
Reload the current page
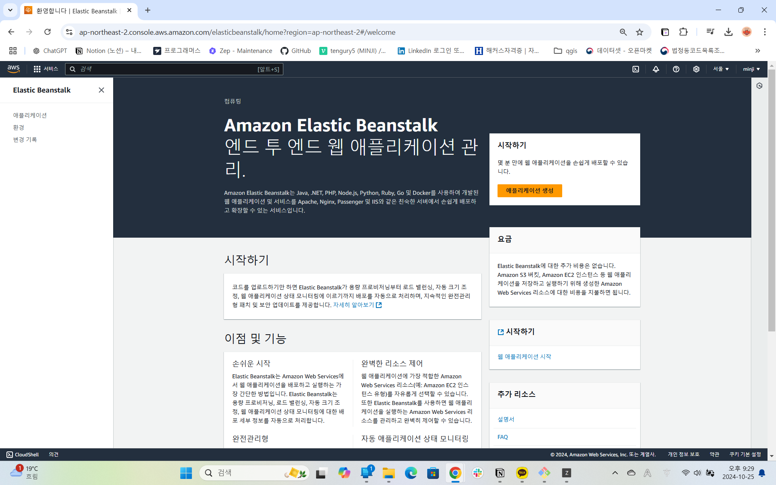point(48,32)
